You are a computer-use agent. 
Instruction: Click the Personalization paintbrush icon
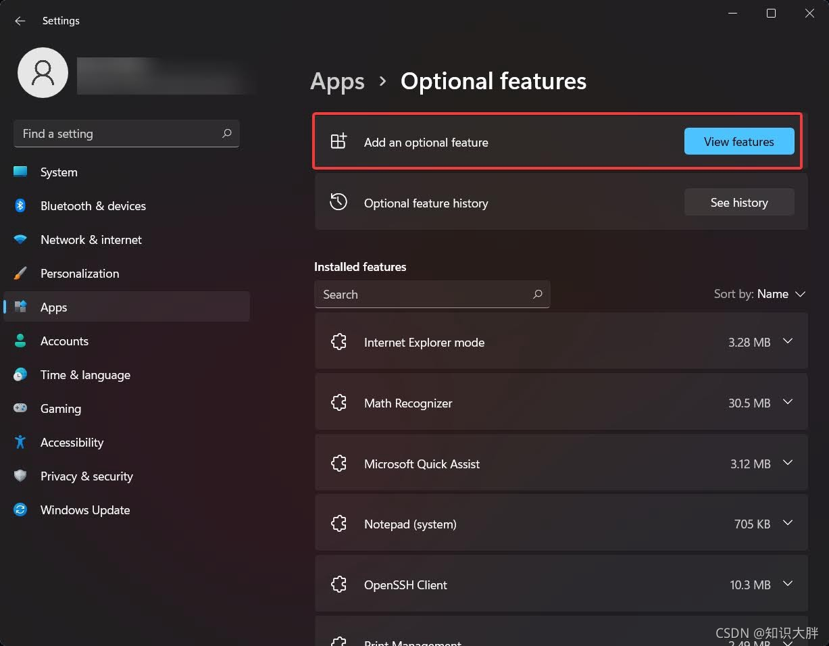[20, 273]
